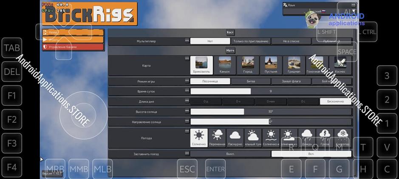
Task: Tap the F1 virtual key
Action: click(x=12, y=96)
